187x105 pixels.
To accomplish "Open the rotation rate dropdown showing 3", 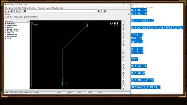I will pos(123,86).
